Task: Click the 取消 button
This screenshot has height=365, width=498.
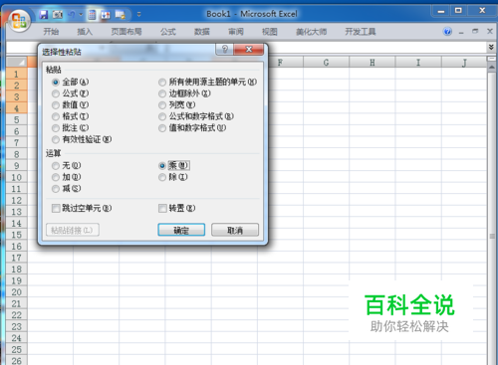Action: click(235, 230)
